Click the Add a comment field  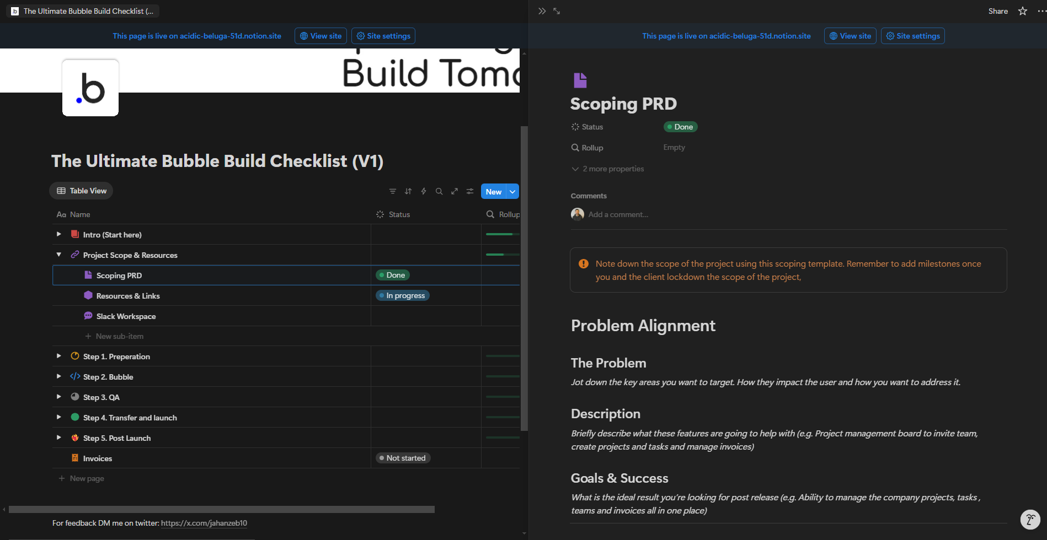pos(618,214)
